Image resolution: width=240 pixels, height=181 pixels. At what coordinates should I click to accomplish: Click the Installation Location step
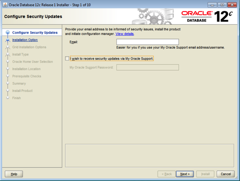pos(26,69)
